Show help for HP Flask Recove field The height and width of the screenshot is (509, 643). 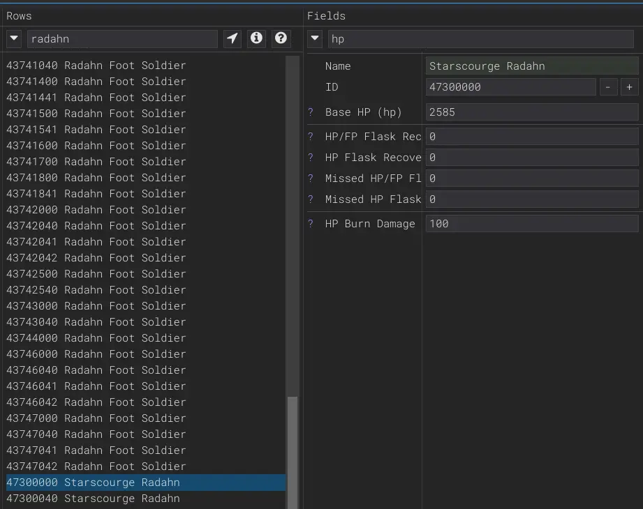click(x=311, y=158)
